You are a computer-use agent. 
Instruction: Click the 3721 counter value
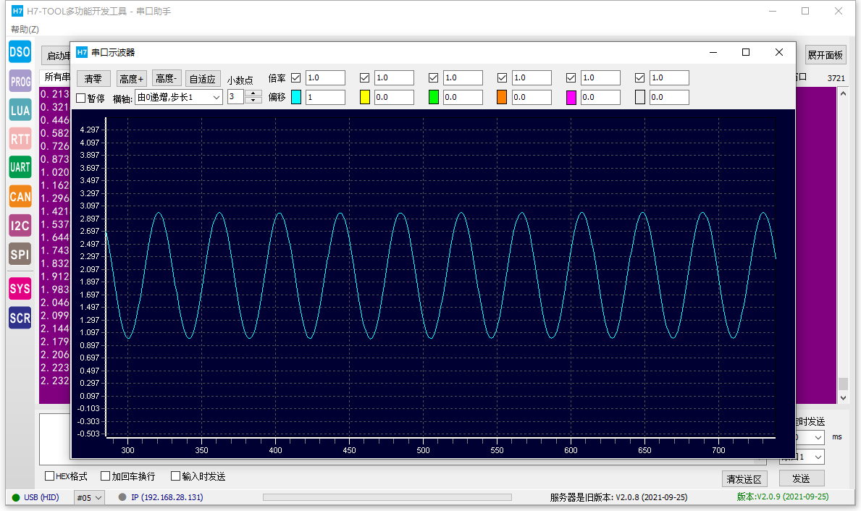pyautogui.click(x=836, y=78)
